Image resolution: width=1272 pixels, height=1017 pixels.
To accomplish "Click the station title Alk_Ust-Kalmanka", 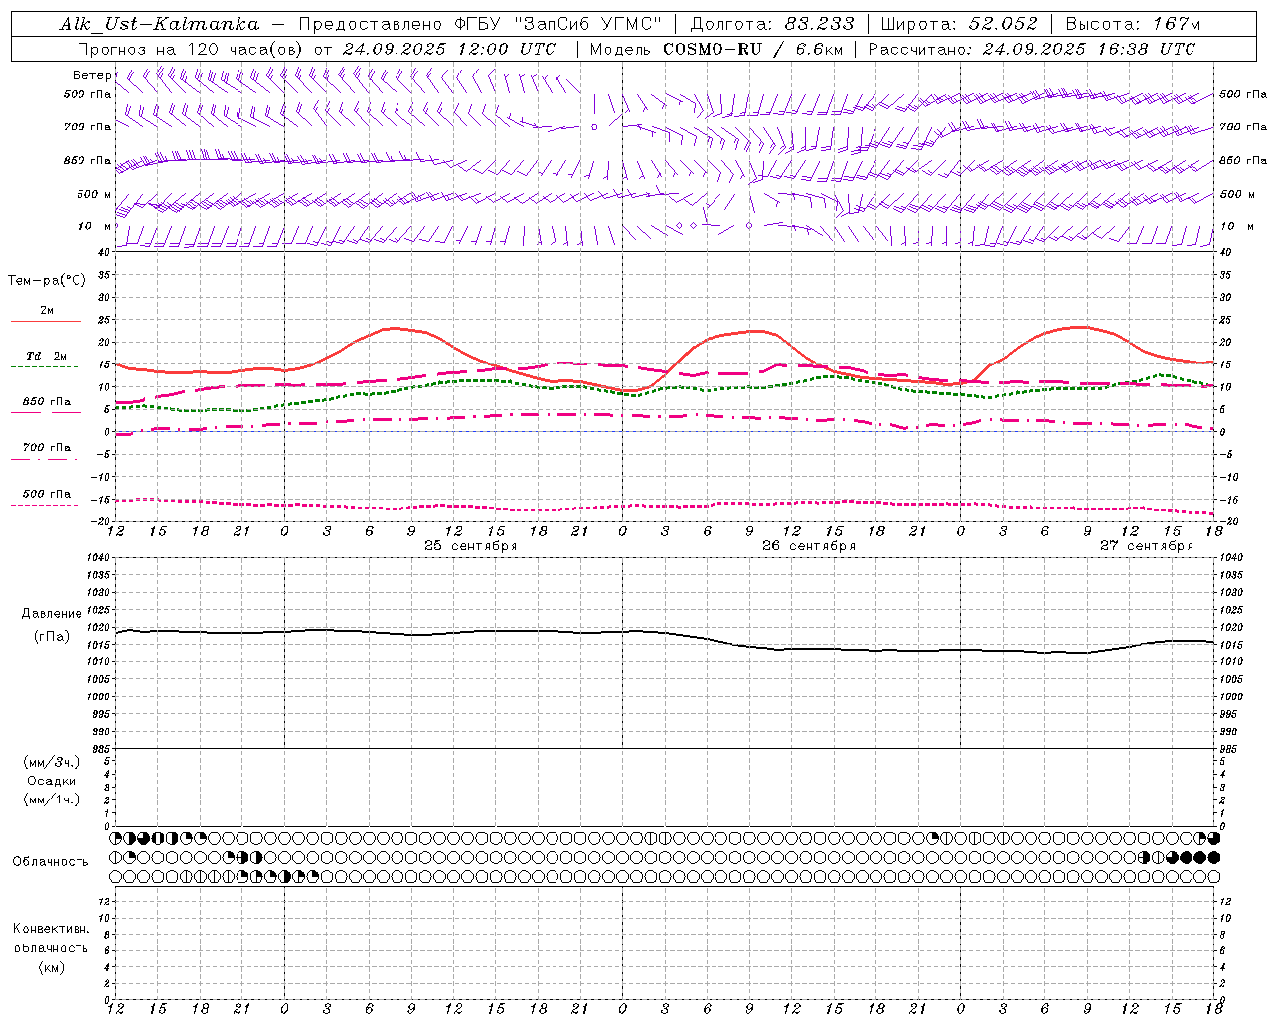I will point(159,24).
